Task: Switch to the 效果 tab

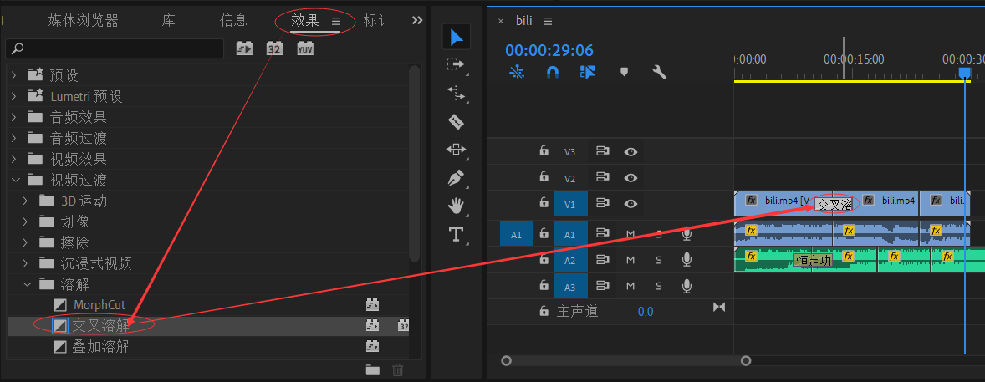Action: tap(305, 21)
